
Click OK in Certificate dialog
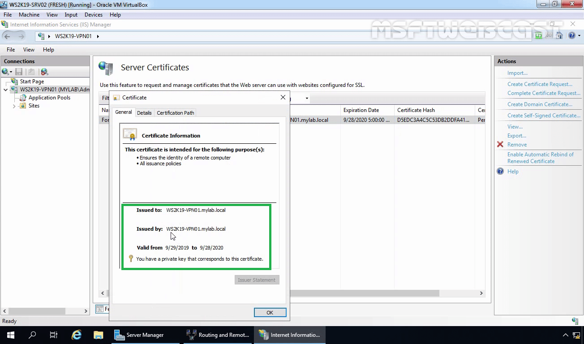[x=270, y=313]
